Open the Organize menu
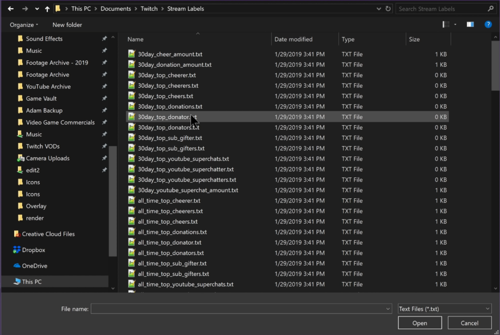The height and width of the screenshot is (335, 500). [x=24, y=25]
